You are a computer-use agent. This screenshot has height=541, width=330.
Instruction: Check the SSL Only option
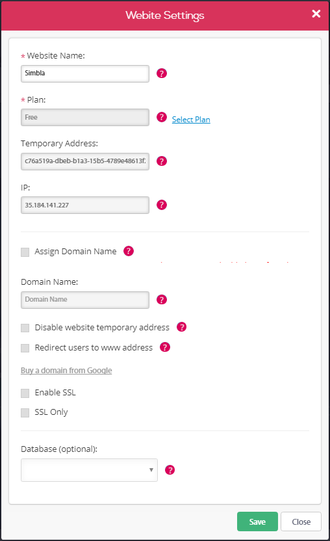coord(25,413)
